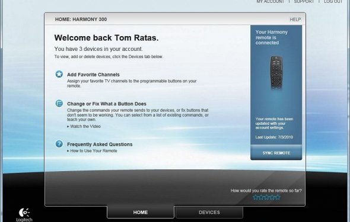This screenshot has width=350, height=222.
Task: Open the Help link
Action: click(295, 20)
